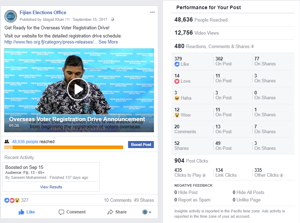Click the September 15, 2017 timestamp
300x223 pixels.
[90, 19]
